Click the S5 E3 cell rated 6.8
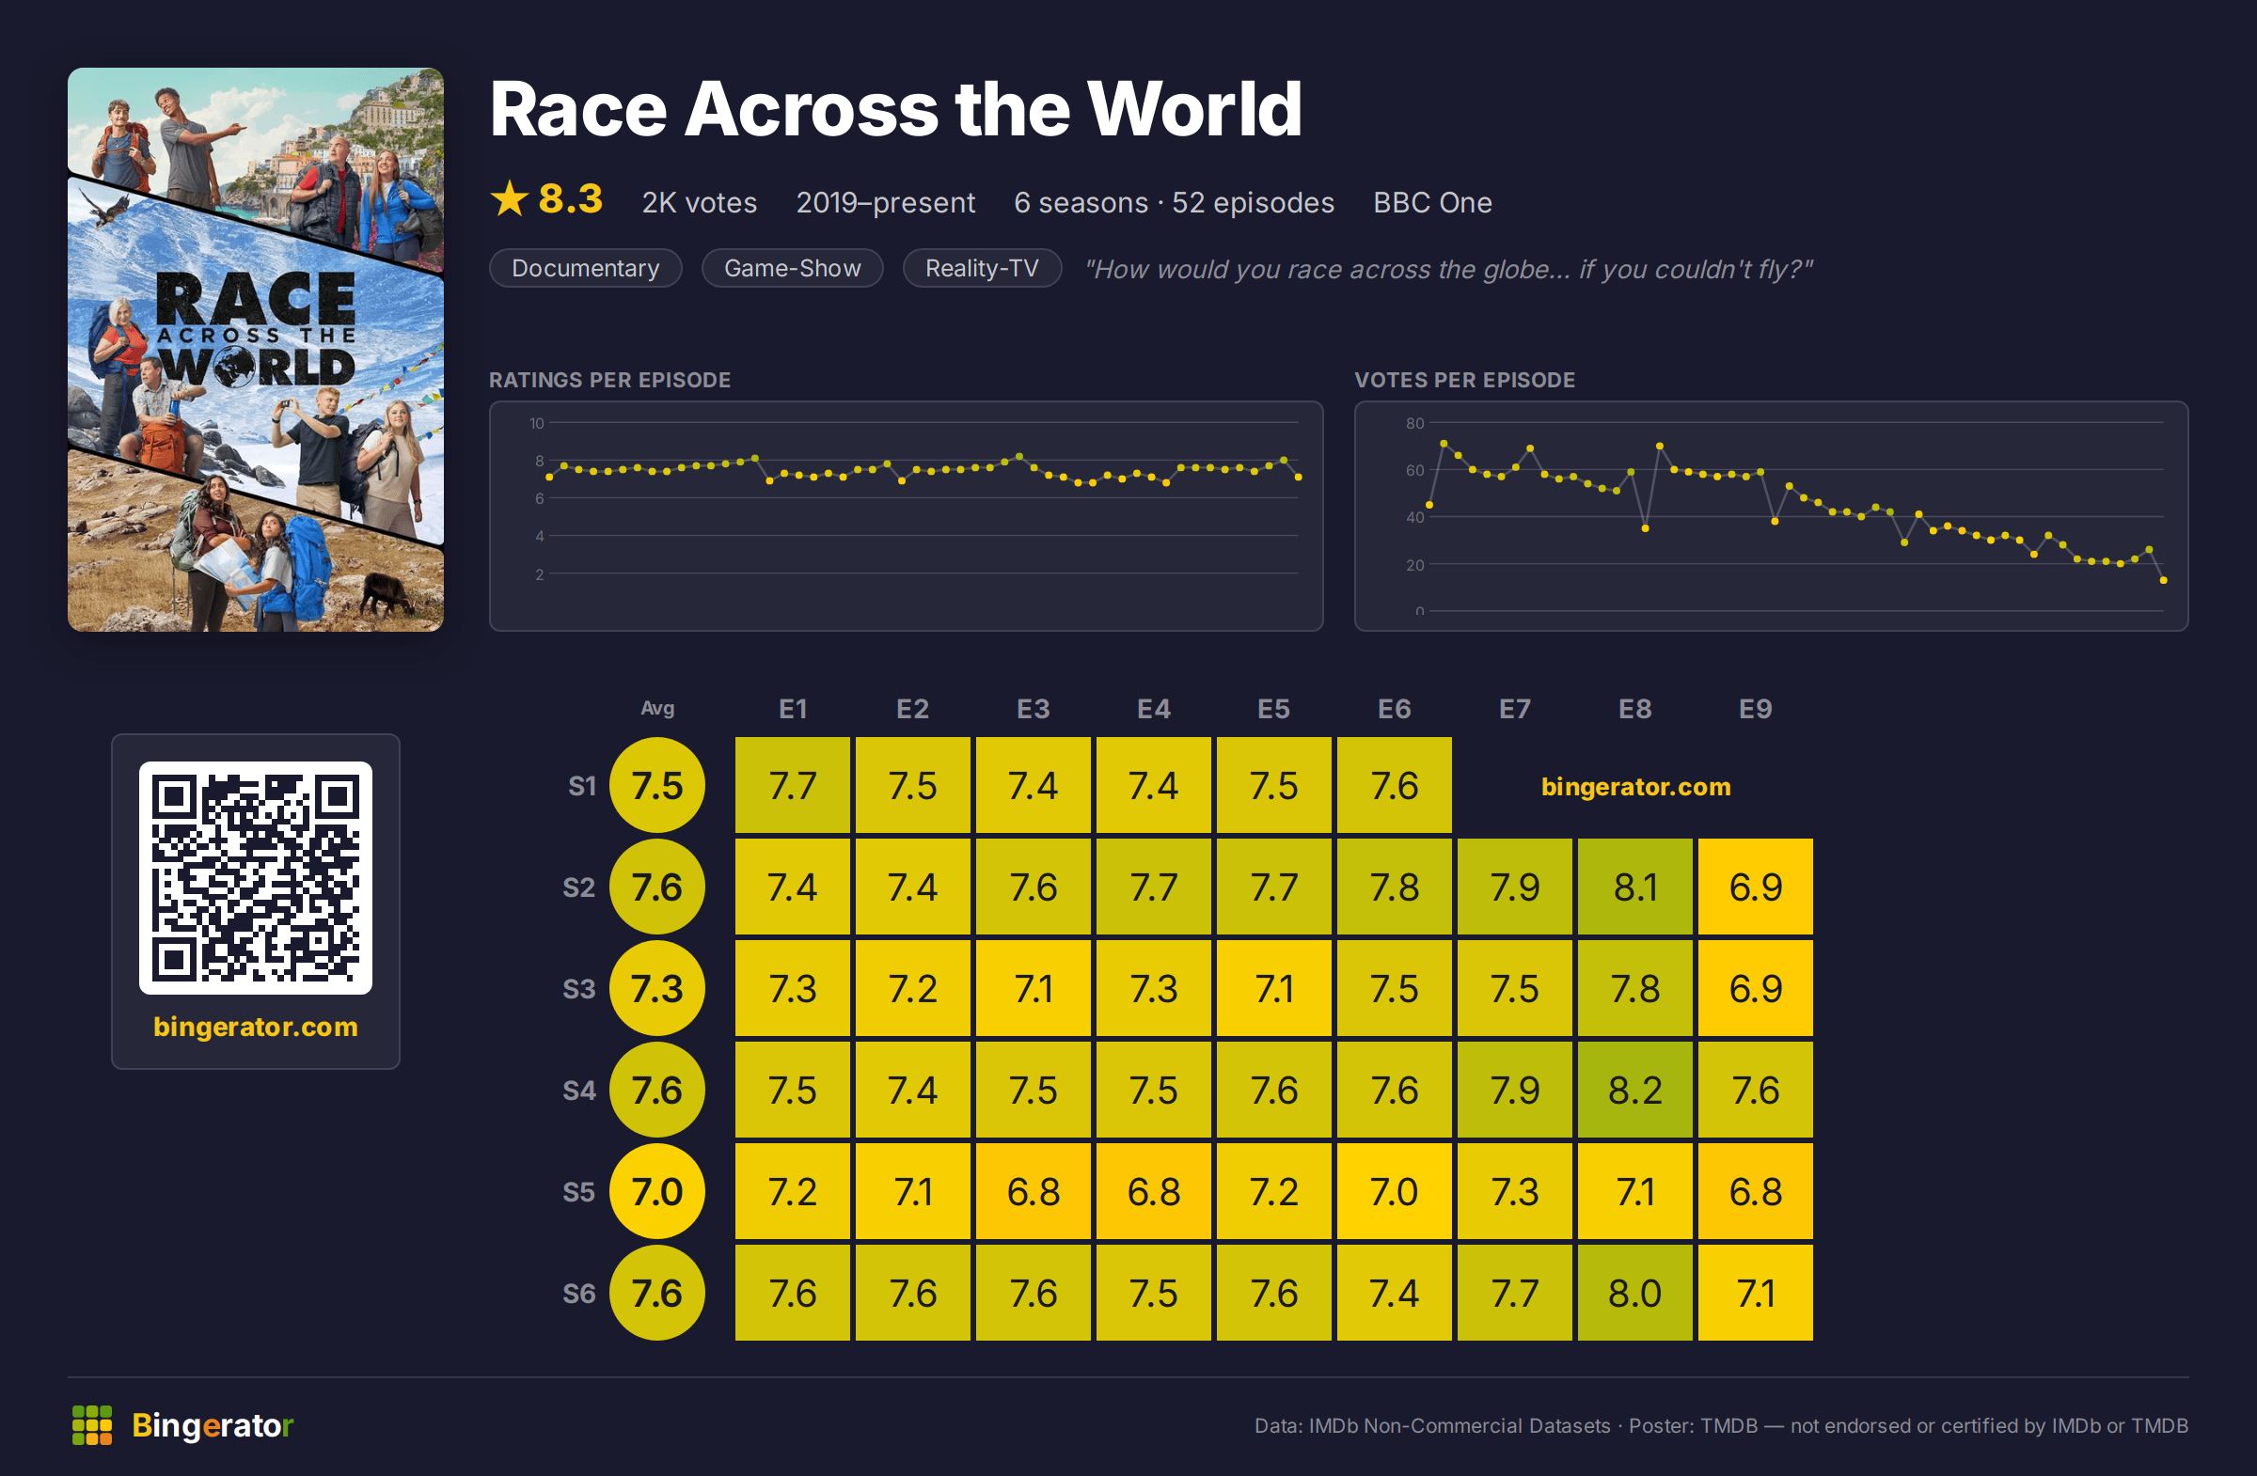 coord(1033,1190)
